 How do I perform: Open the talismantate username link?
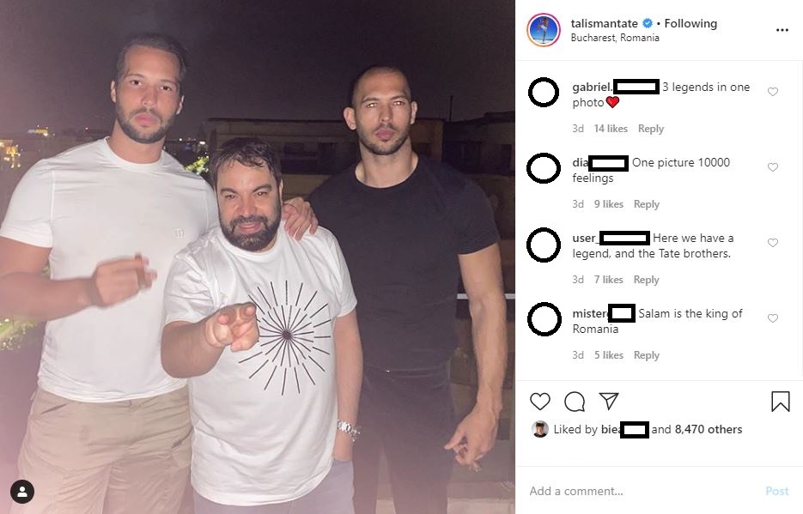(605, 23)
